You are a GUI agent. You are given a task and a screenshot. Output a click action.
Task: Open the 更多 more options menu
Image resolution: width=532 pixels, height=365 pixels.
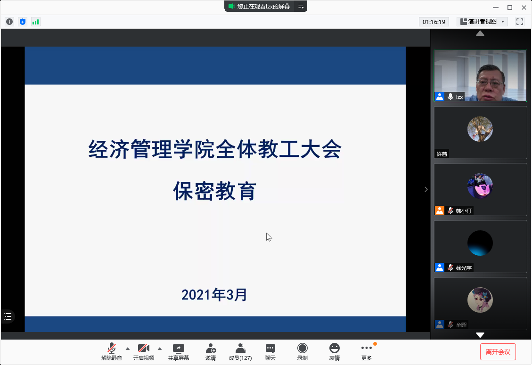point(366,351)
